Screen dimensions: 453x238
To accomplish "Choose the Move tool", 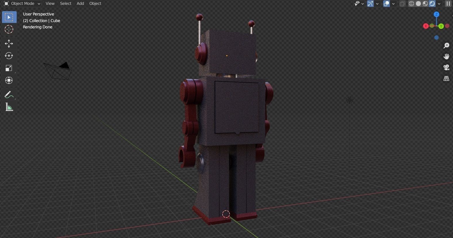I will (9, 44).
